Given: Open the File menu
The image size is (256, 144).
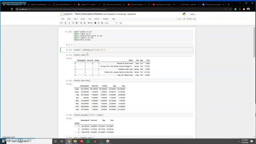Looking at the screenshot, I should click(x=63, y=19).
